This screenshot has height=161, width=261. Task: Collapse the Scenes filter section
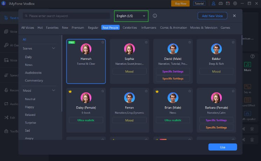(x=54, y=48)
